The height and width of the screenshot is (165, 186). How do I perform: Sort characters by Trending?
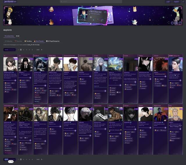[x=28, y=41]
